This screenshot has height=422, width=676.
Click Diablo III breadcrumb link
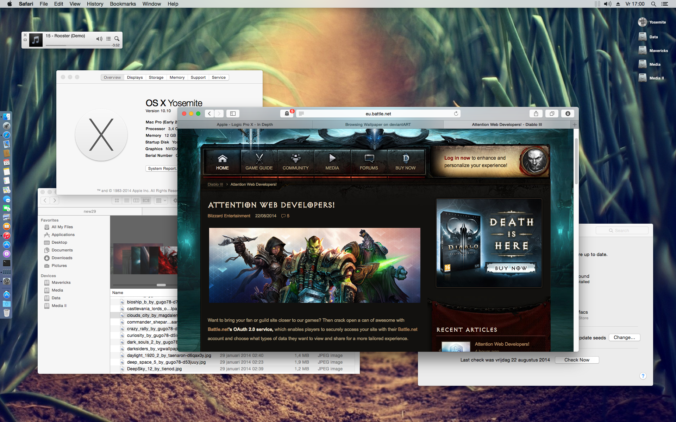click(x=215, y=184)
